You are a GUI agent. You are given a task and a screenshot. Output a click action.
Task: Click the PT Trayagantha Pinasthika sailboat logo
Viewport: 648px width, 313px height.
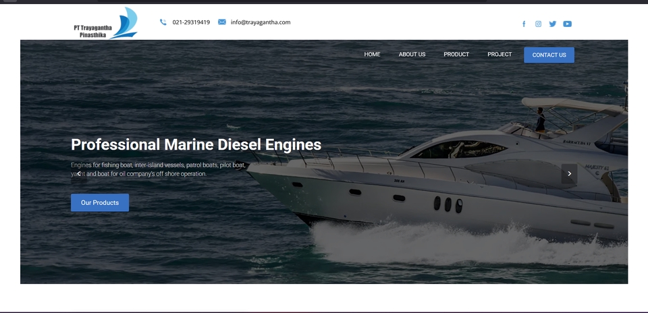click(x=105, y=24)
